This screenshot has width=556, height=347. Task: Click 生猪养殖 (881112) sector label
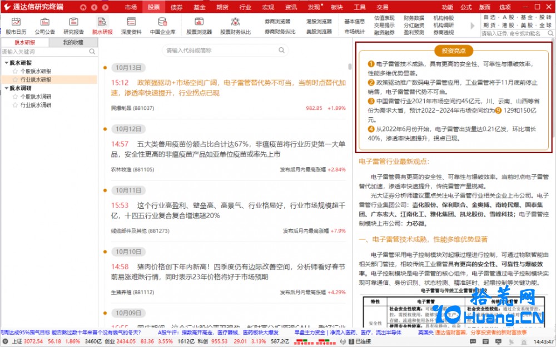(133, 292)
